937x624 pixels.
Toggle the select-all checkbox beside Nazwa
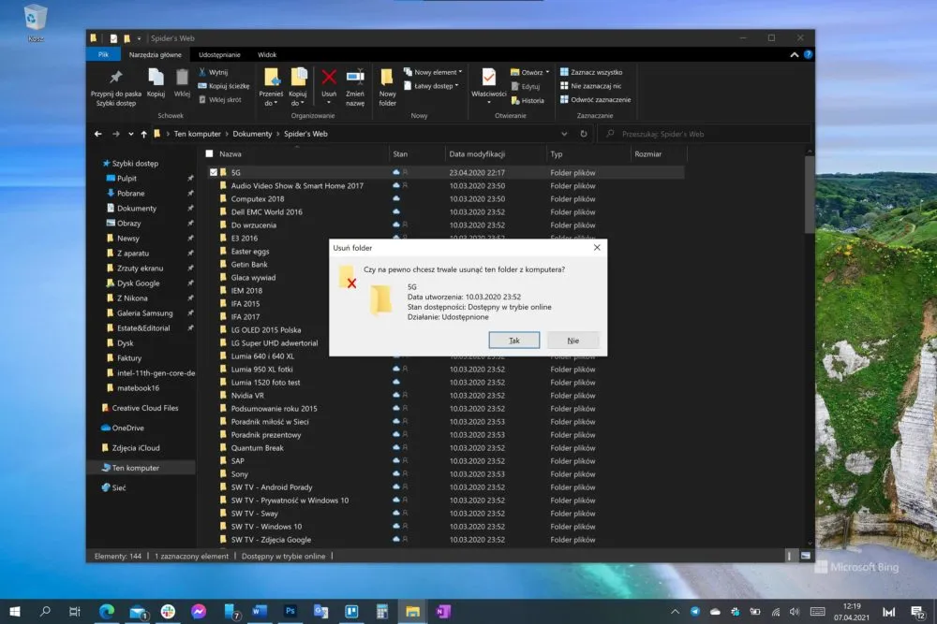209,153
